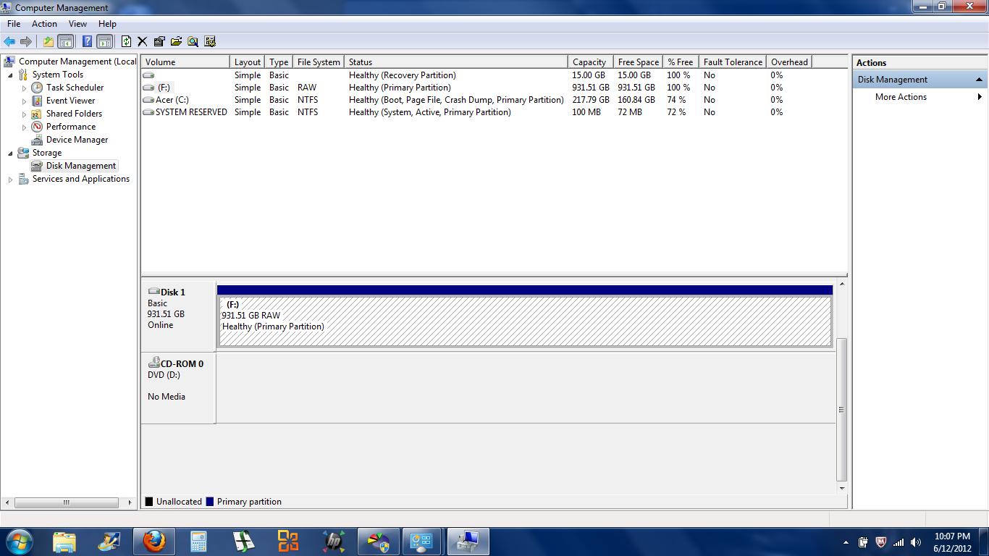The width and height of the screenshot is (989, 556).
Task: Open Properties from the toolbar icon
Action: tap(159, 41)
